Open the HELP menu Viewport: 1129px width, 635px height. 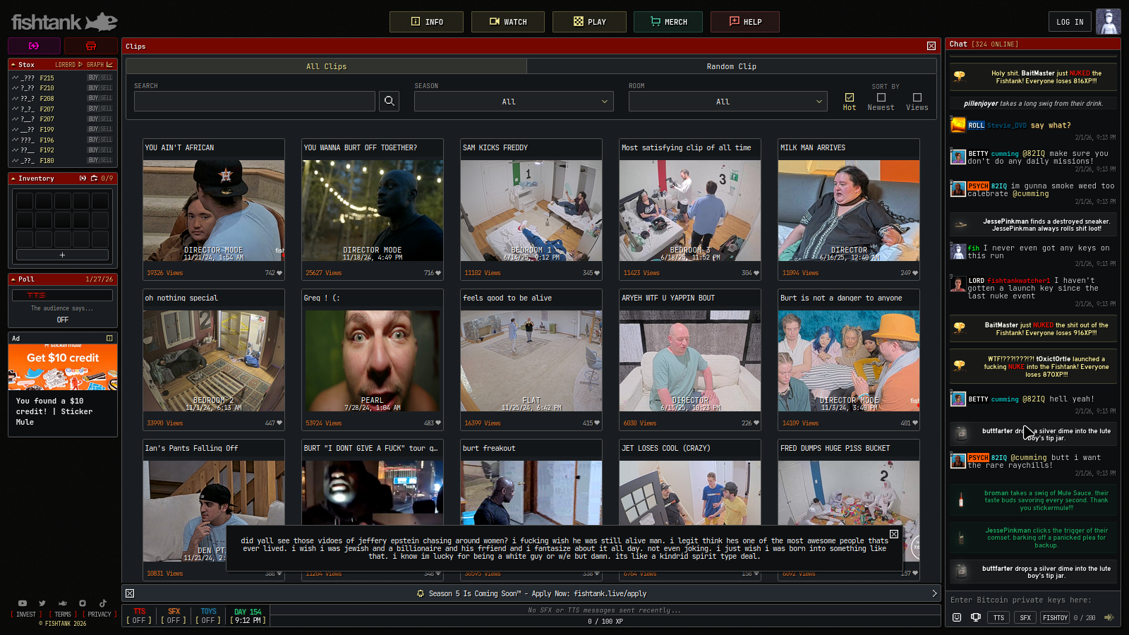pos(745,22)
